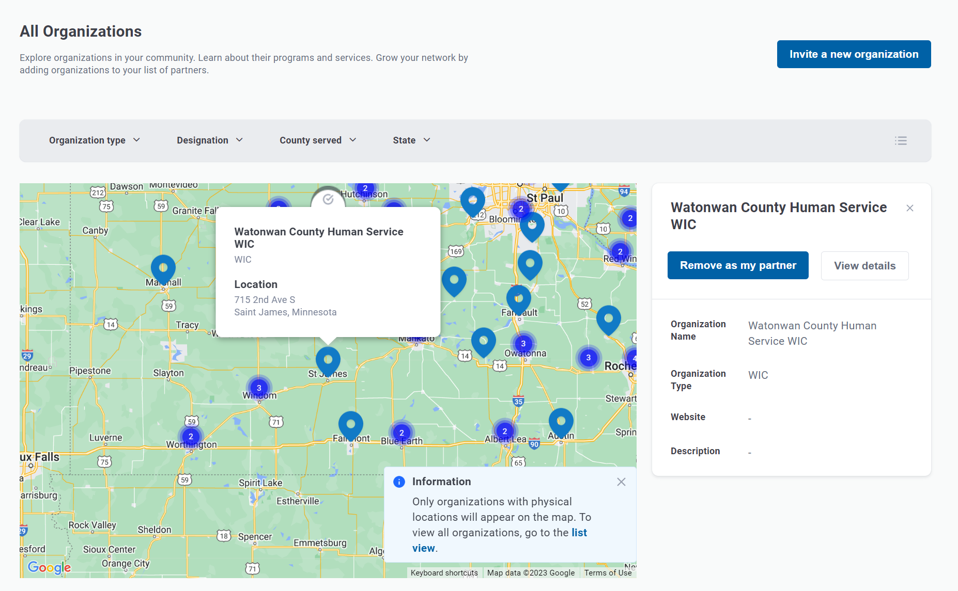The height and width of the screenshot is (591, 958).
Task: Open the cluster marker at Blue Earth
Action: coord(401,433)
